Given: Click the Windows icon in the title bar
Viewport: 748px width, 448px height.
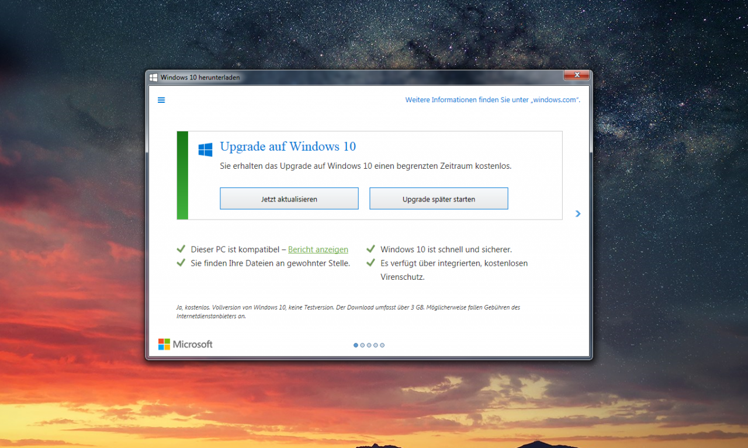Looking at the screenshot, I should point(153,77).
